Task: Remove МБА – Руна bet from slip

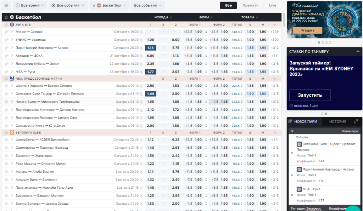Action: tap(292, 195)
